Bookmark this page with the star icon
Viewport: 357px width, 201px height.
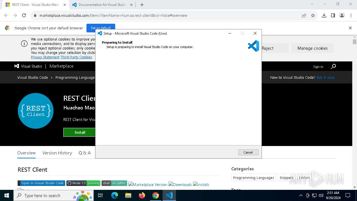point(313,15)
